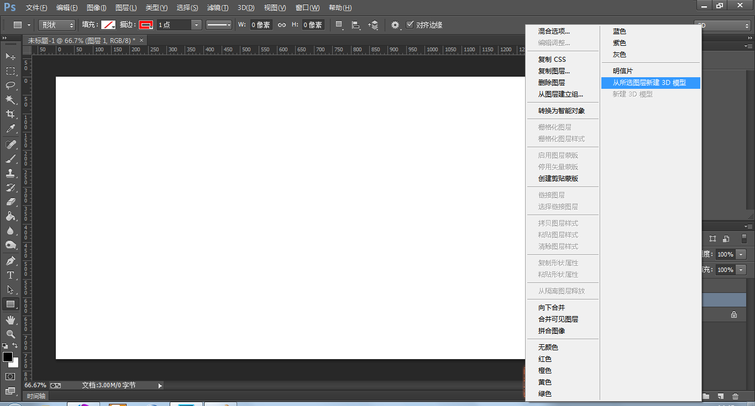755x406 pixels.
Task: Select the Lasso tool
Action: 11,85
